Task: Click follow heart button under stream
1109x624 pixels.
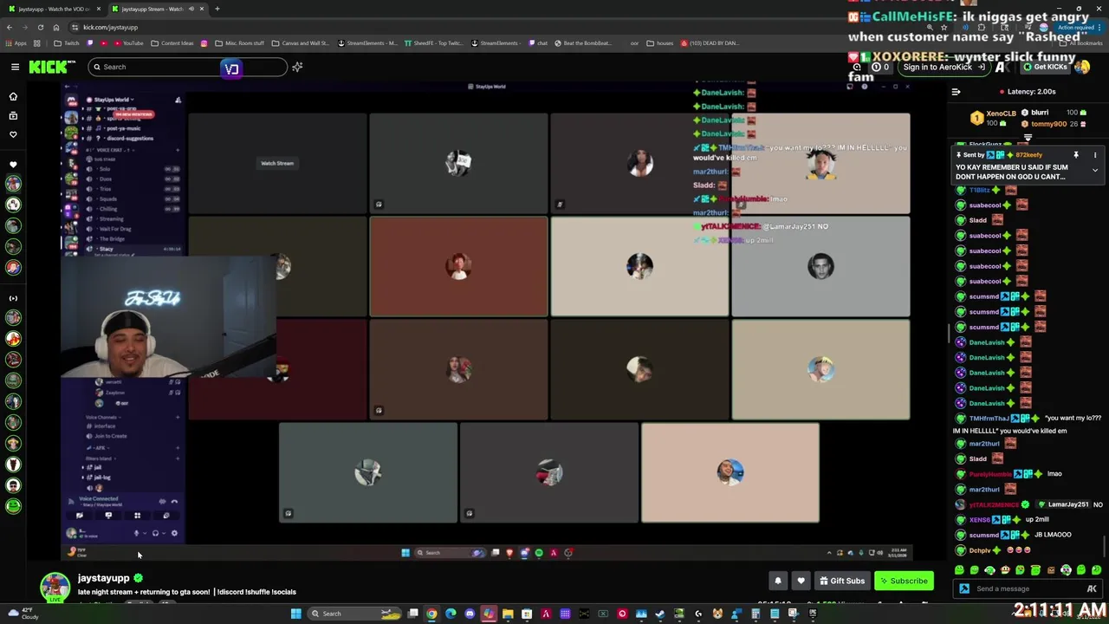Action: 801,581
